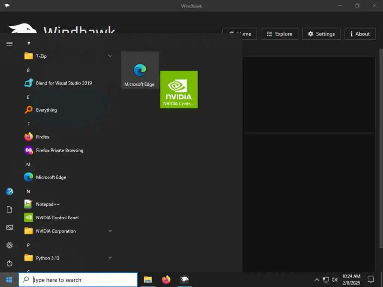Expand the Start menu hamburger button

tap(9, 44)
